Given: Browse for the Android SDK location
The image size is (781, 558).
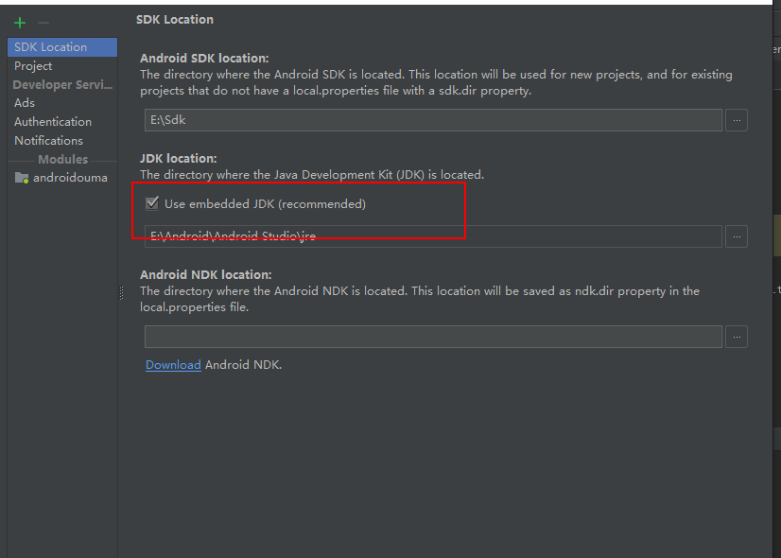Looking at the screenshot, I should pyautogui.click(x=737, y=120).
